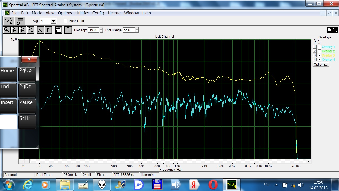Select the magnifier zoom tool
This screenshot has width=339, height=191.
click(7, 30)
